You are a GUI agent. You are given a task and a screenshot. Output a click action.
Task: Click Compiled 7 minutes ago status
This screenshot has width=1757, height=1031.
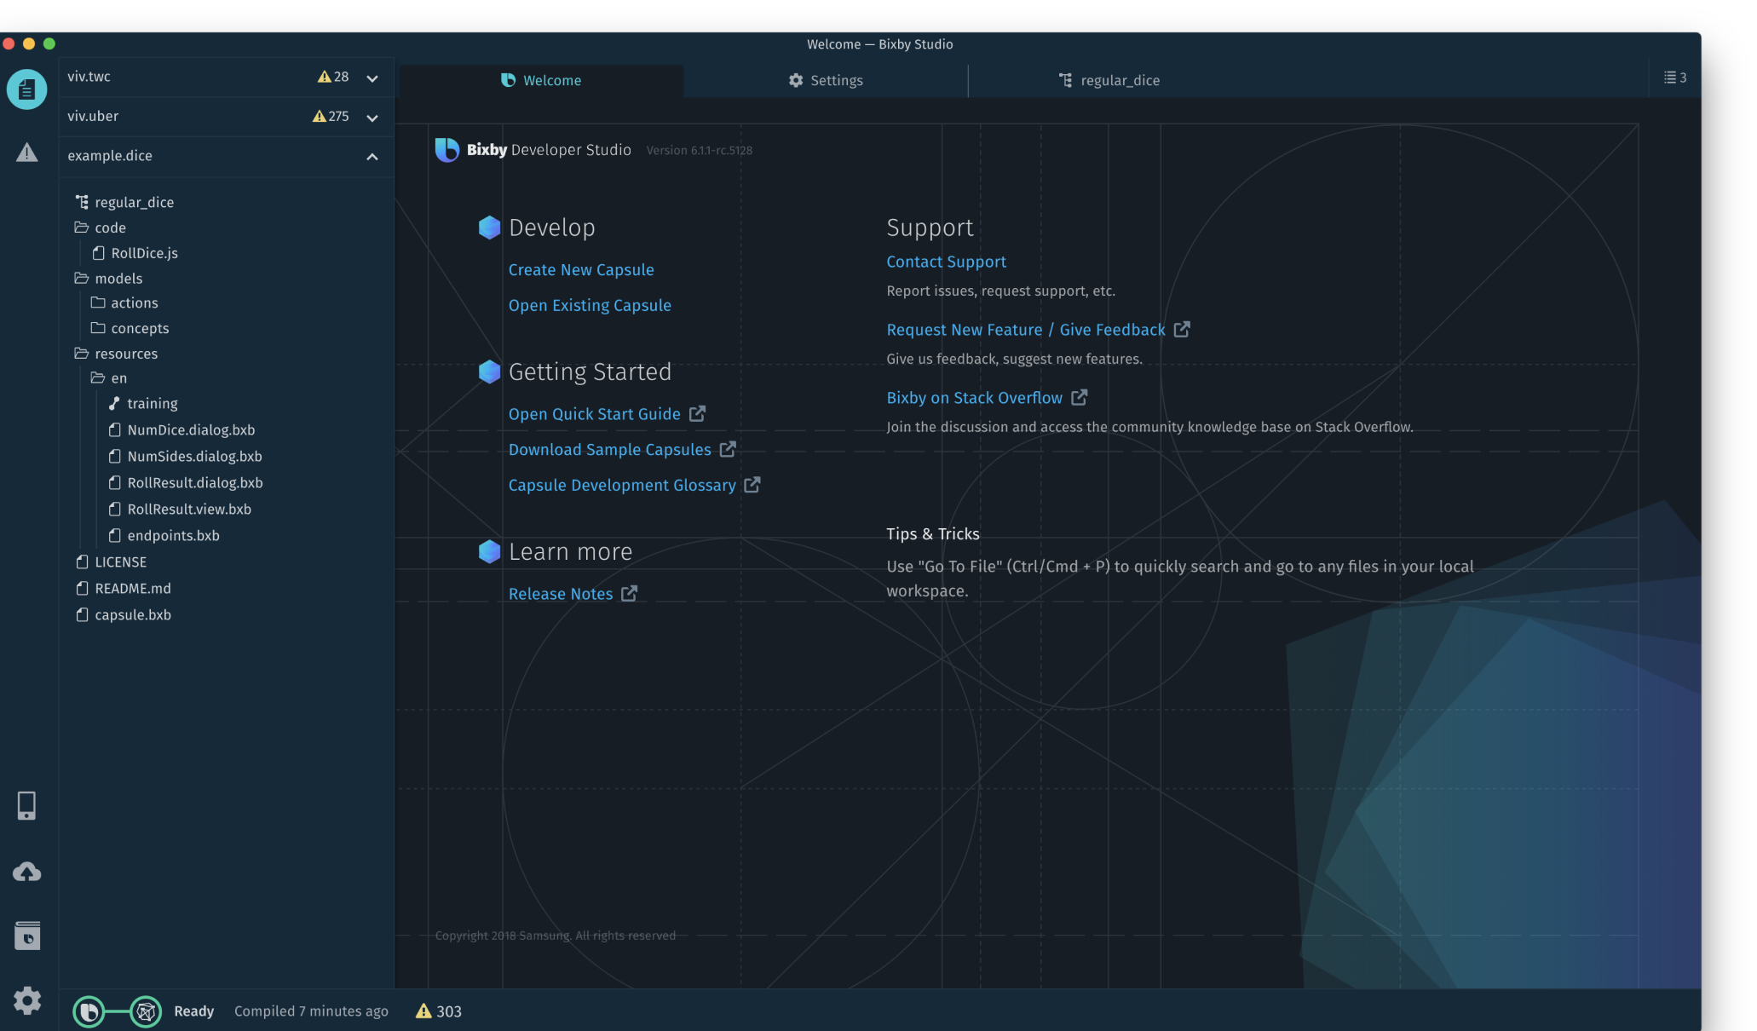pos(311,1011)
